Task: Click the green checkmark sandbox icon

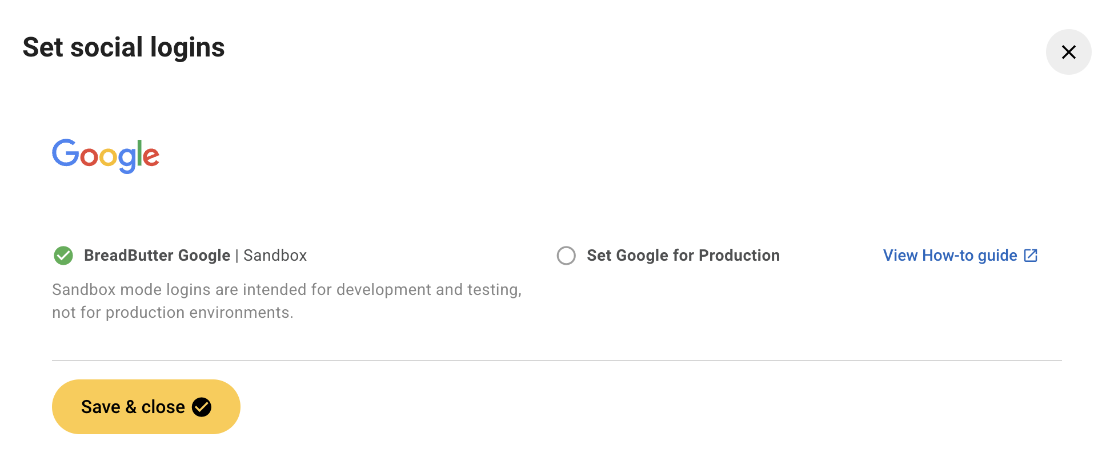Action: 63,256
